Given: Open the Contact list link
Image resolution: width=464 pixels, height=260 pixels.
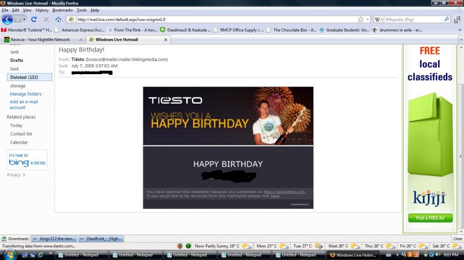Looking at the screenshot, I should click(21, 134).
